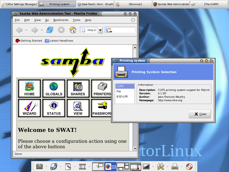Open the window menu of the Printing system dialog
229x172 pixels.
[115, 60]
